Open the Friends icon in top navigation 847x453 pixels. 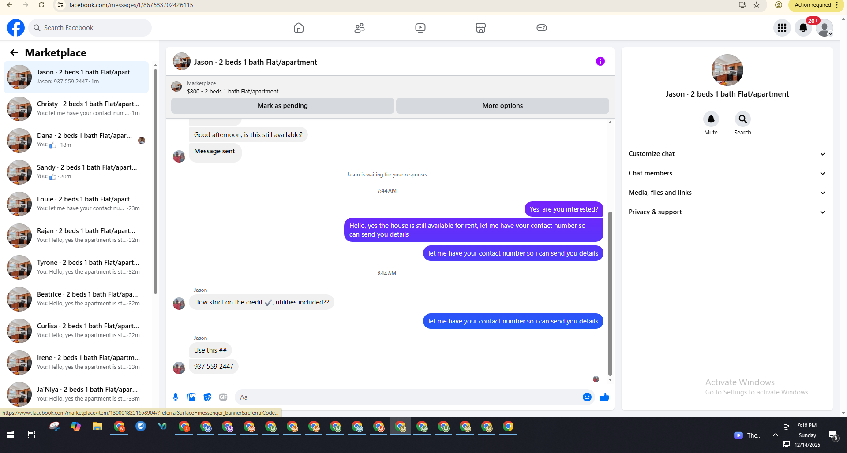pyautogui.click(x=360, y=28)
